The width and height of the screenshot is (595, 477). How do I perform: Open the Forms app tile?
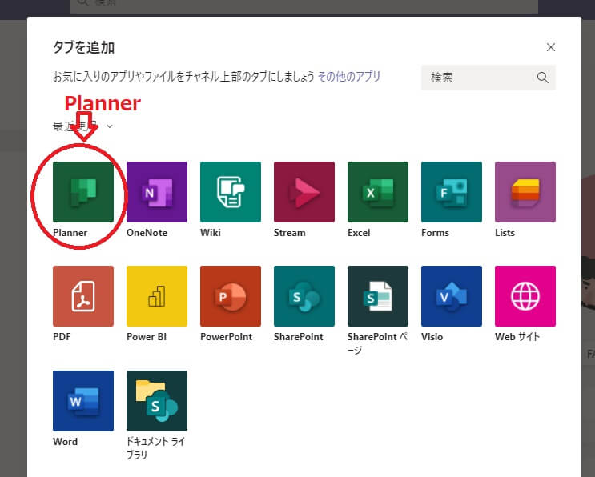452,192
